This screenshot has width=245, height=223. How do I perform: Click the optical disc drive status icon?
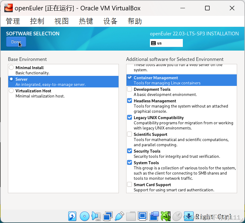(x=84, y=216)
